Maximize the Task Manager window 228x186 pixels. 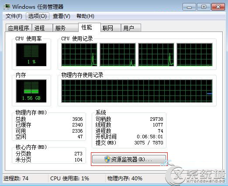[x=204, y=7]
